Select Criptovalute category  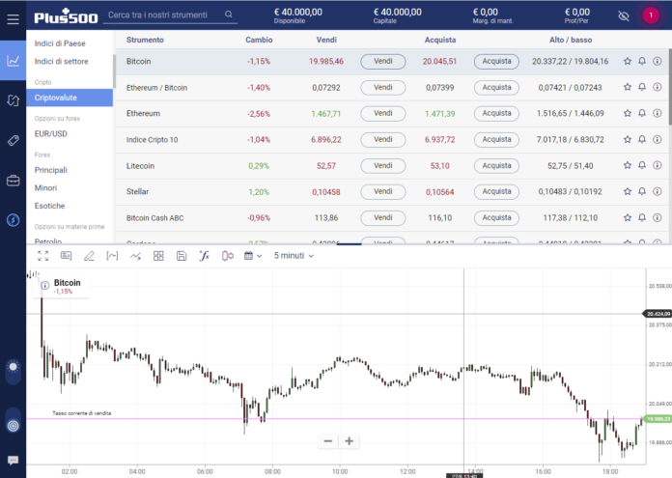[70, 98]
